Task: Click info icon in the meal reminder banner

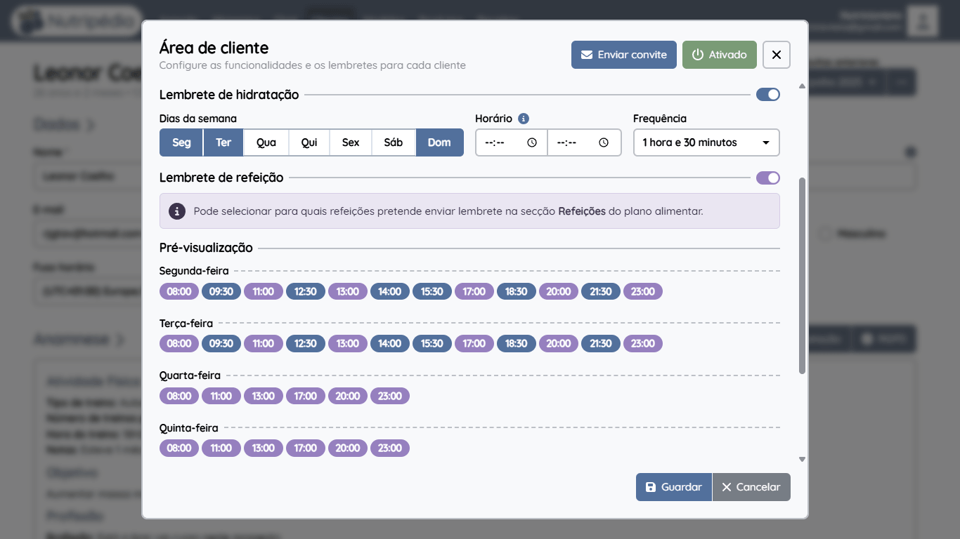Action: click(x=177, y=211)
